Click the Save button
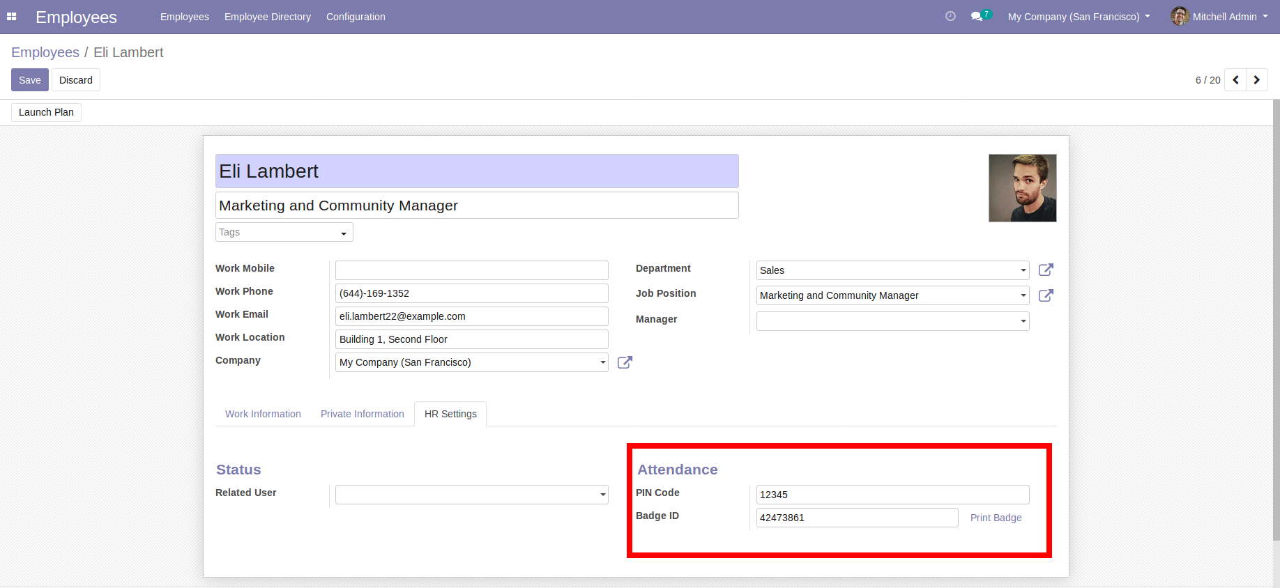 pos(30,80)
